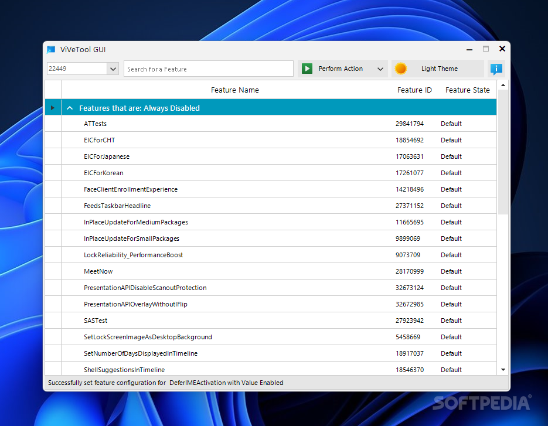Screen dimensions: 548x426
Task: Click feature ID 14218496
Action: pyautogui.click(x=410, y=189)
